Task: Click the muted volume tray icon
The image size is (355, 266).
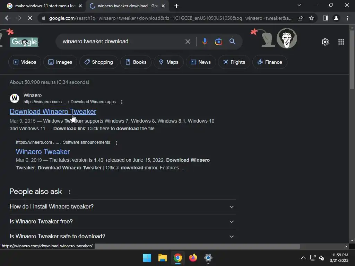Action: pyautogui.click(x=322, y=258)
